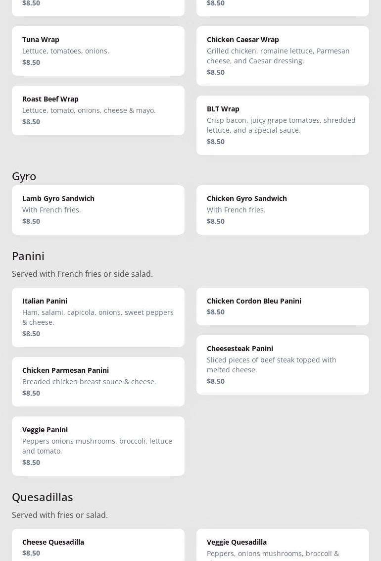Image resolution: width=381 pixels, height=561 pixels.
Task: Select the Chicken Caesar Wrap card
Action: click(283, 55)
